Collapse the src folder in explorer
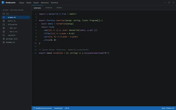Screen dimensions: 176x110 [x=16, y=14]
